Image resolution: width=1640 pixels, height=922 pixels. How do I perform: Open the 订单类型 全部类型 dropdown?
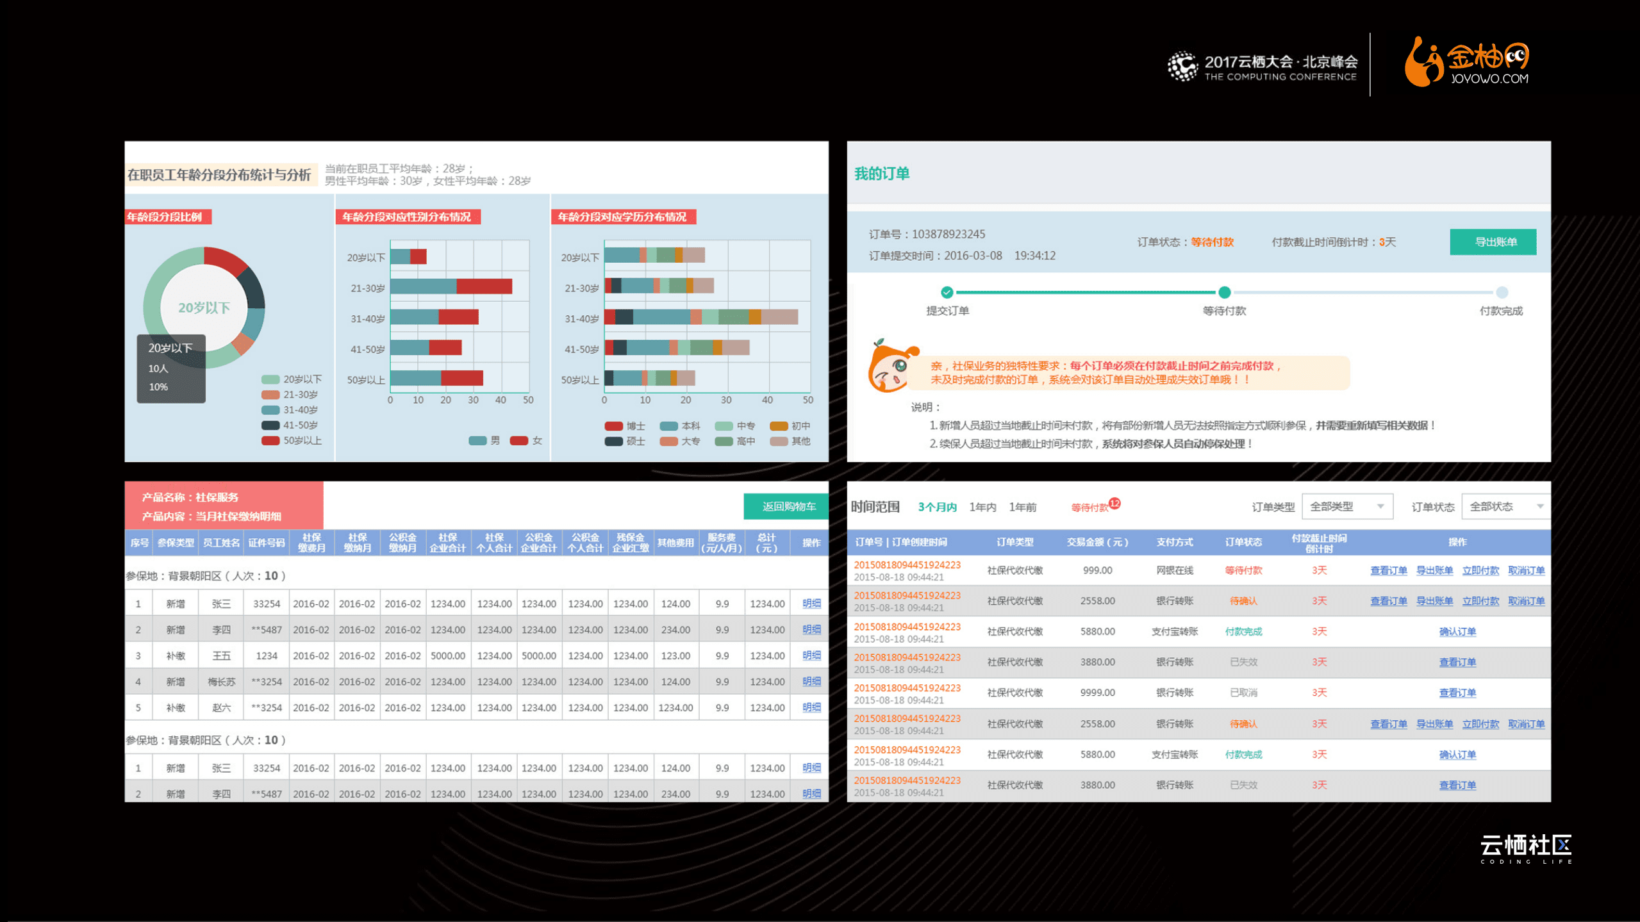[x=1347, y=507]
